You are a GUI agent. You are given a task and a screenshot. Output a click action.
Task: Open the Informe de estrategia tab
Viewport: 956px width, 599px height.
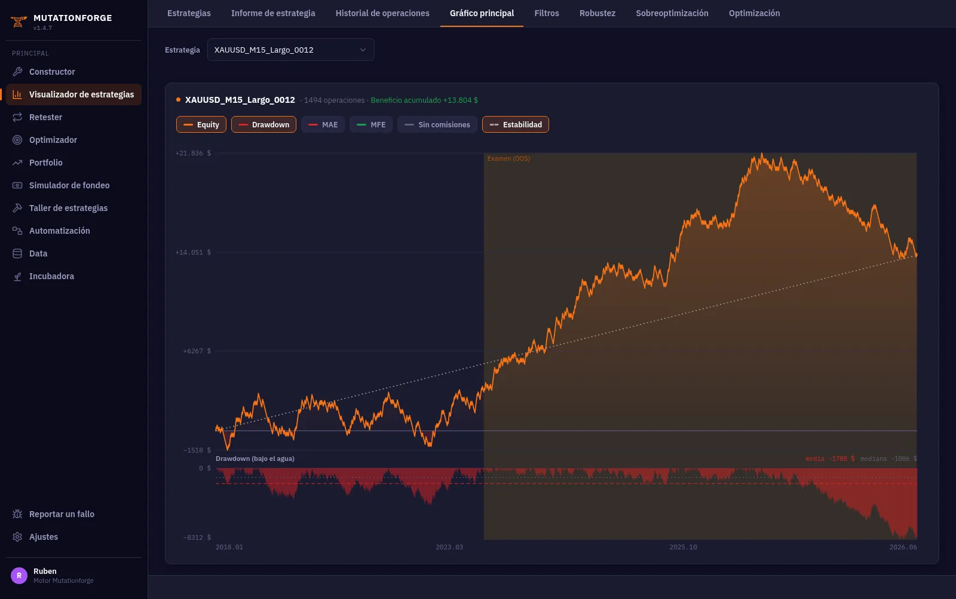click(x=273, y=13)
